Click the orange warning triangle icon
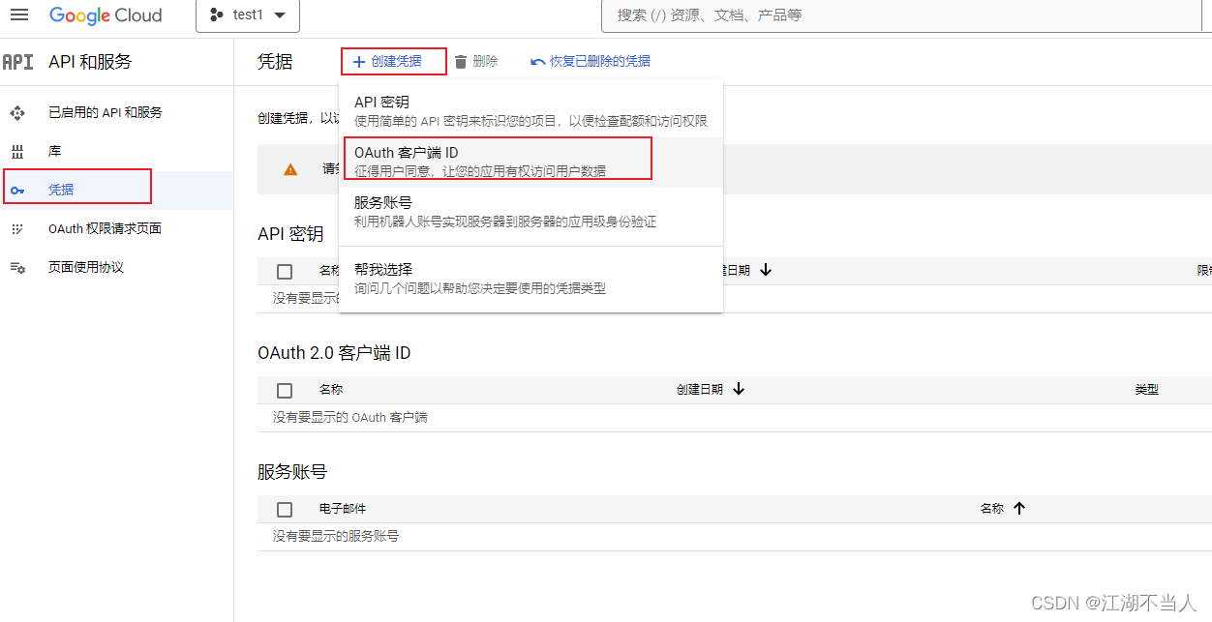The image size is (1212, 622). 290,169
